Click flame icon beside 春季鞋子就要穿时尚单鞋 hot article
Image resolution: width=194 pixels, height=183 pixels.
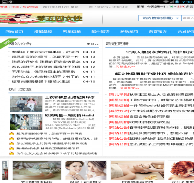pos(12,138)
